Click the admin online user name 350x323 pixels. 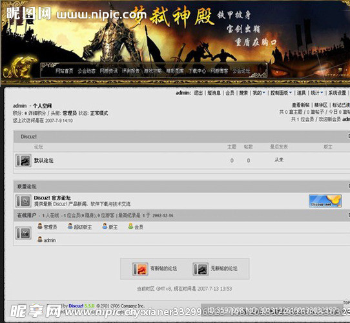tap(50, 240)
